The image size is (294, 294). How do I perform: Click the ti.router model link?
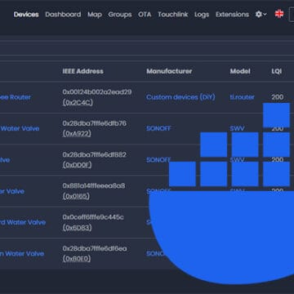[243, 97]
